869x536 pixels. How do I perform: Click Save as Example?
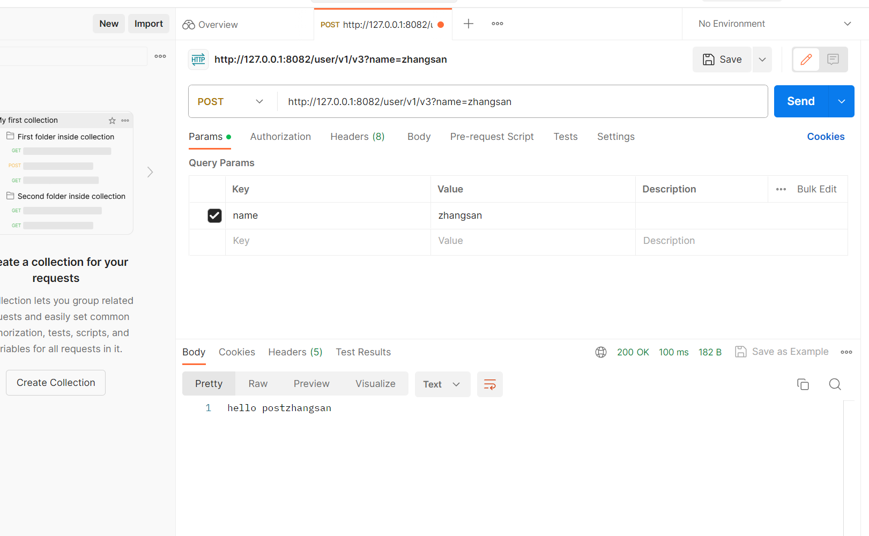coord(782,352)
